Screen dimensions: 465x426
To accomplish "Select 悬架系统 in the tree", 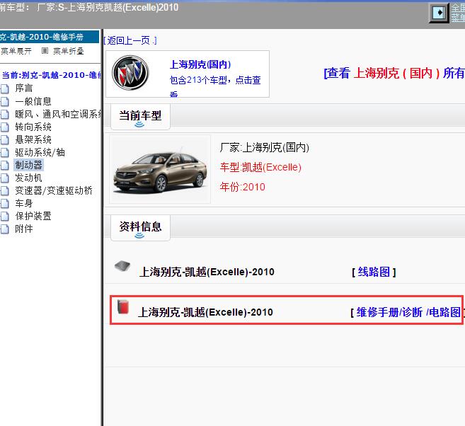I will pos(33,139).
